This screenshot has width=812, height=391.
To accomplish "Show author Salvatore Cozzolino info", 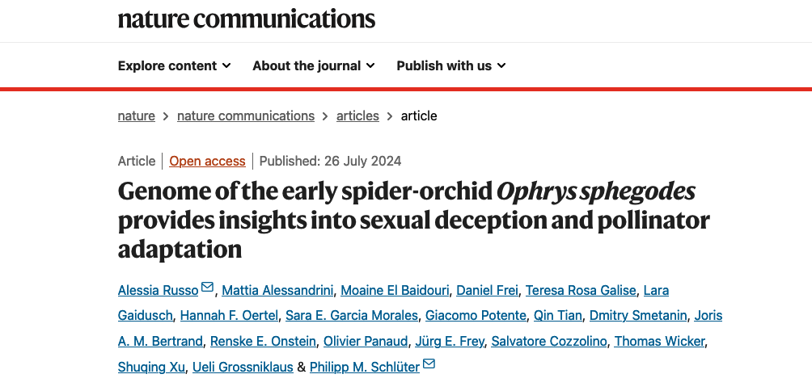I will click(x=548, y=341).
